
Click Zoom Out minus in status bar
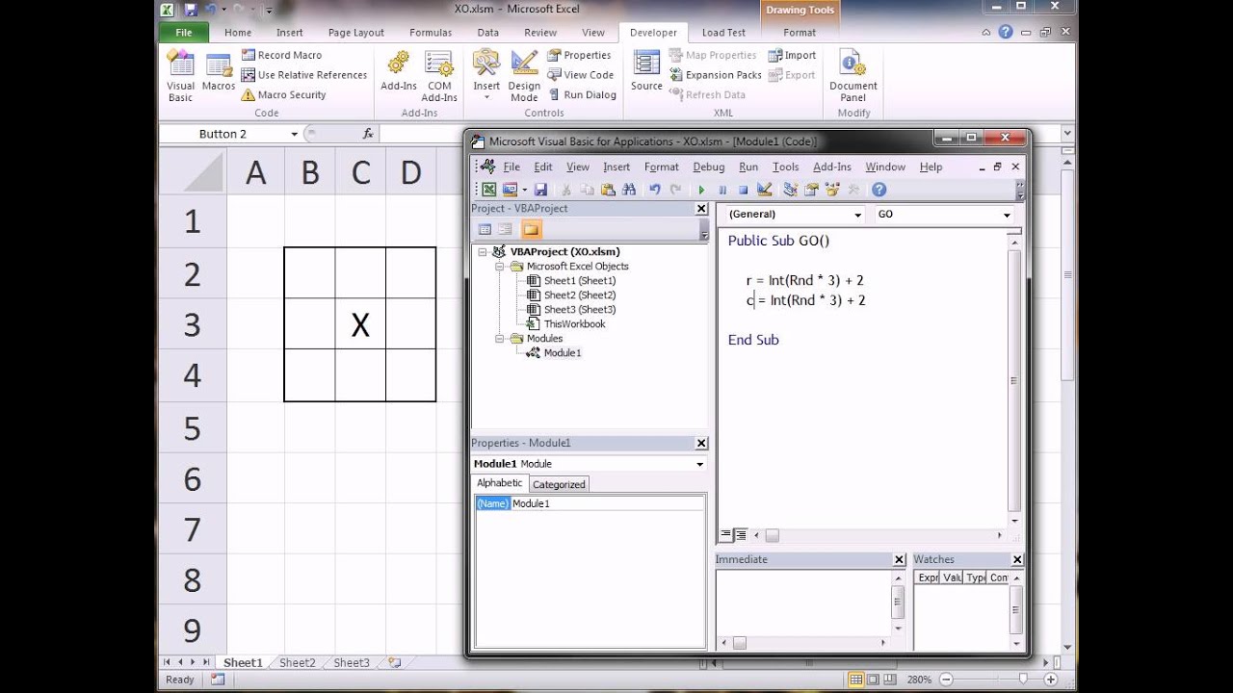(x=947, y=680)
